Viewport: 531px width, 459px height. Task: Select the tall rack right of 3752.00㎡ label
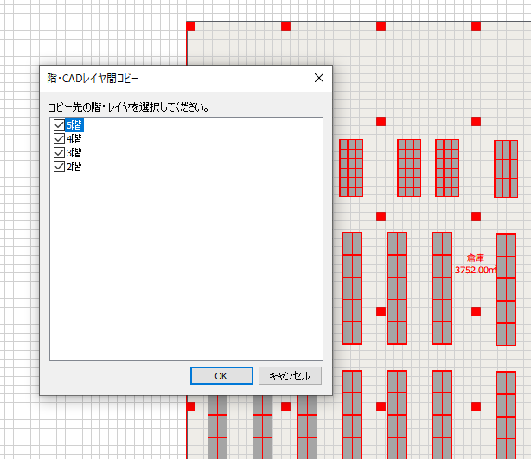tap(507, 290)
